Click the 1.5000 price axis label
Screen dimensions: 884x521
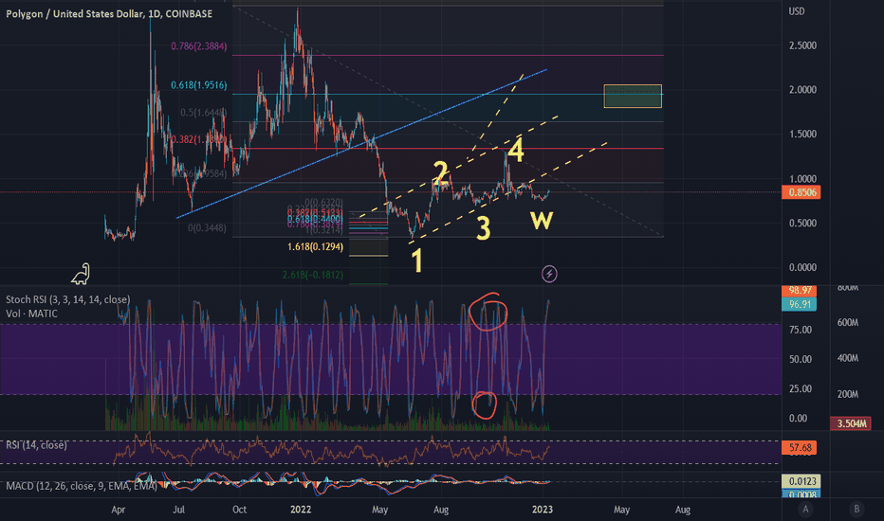[x=802, y=135]
